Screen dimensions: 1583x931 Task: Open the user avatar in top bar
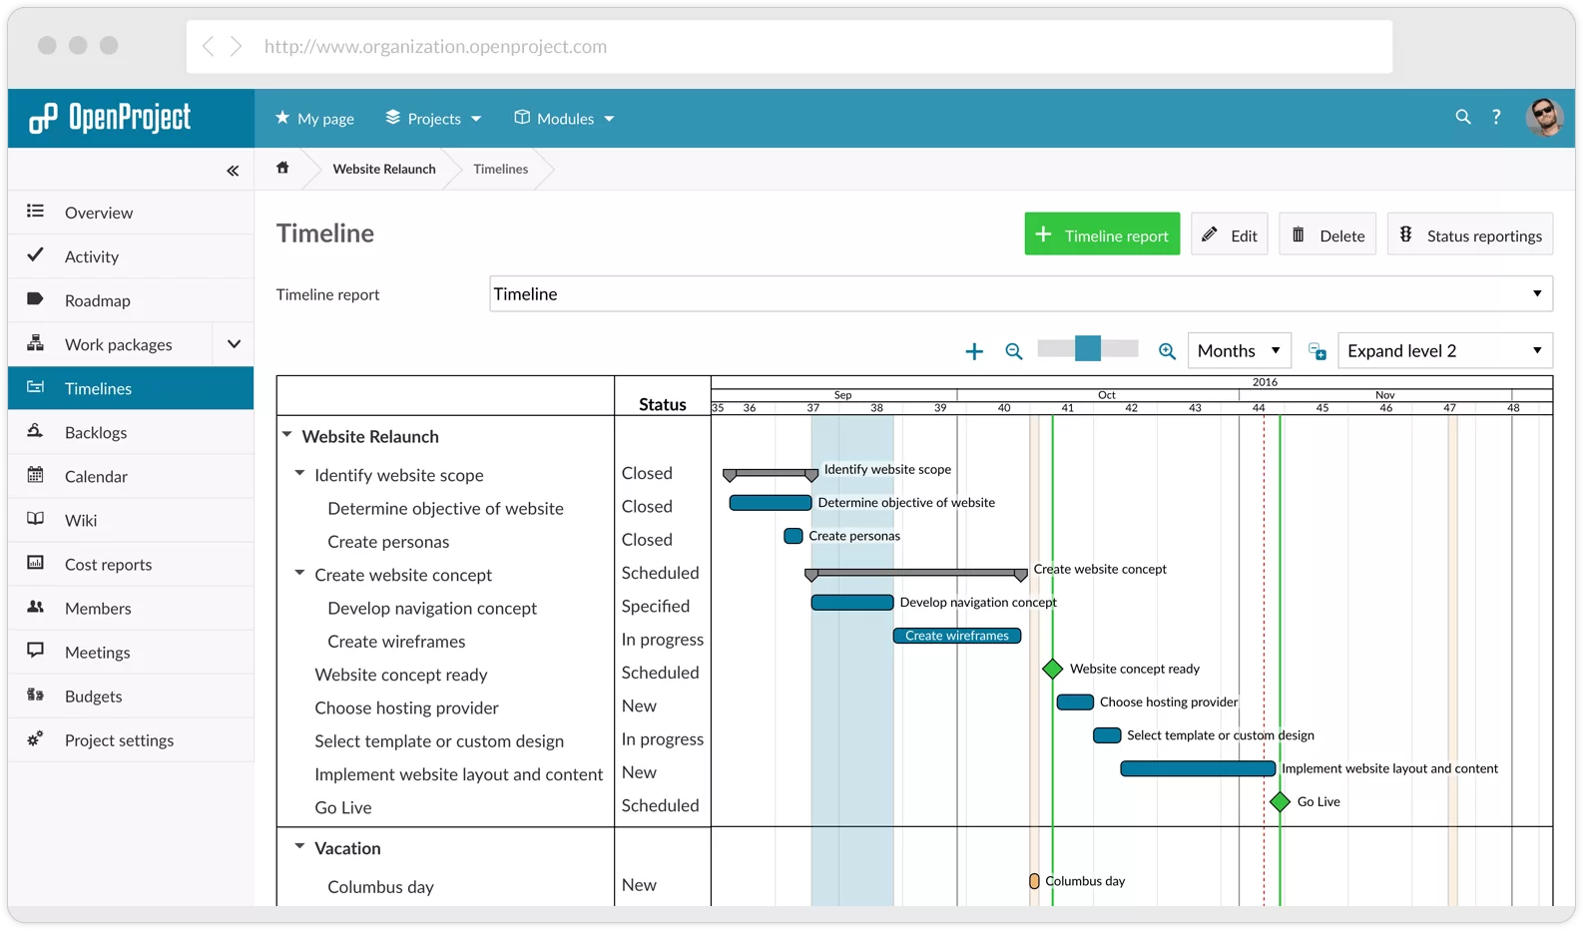coord(1545,117)
